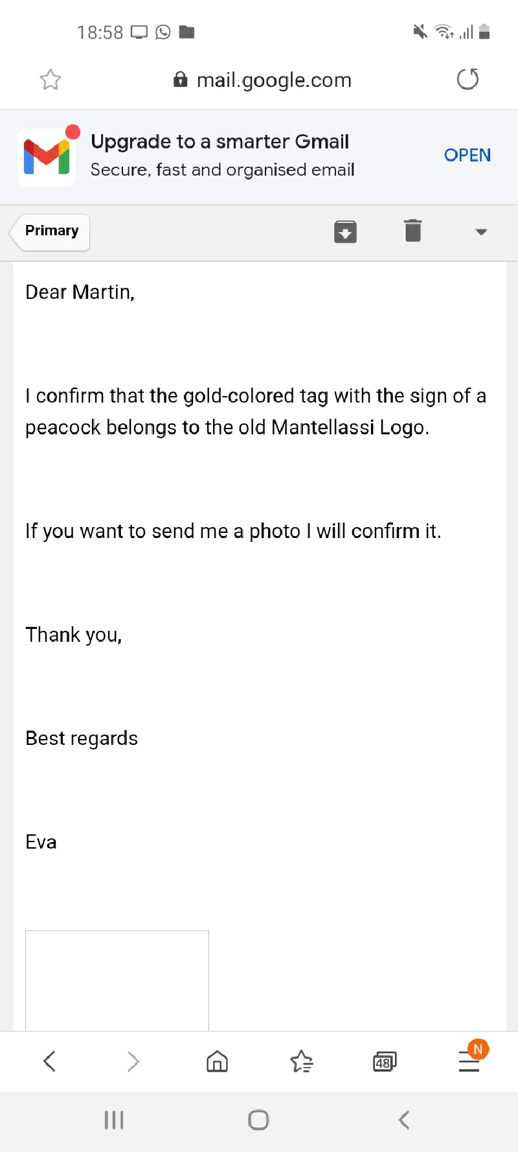Show the 48 open tabs

(x=385, y=1062)
